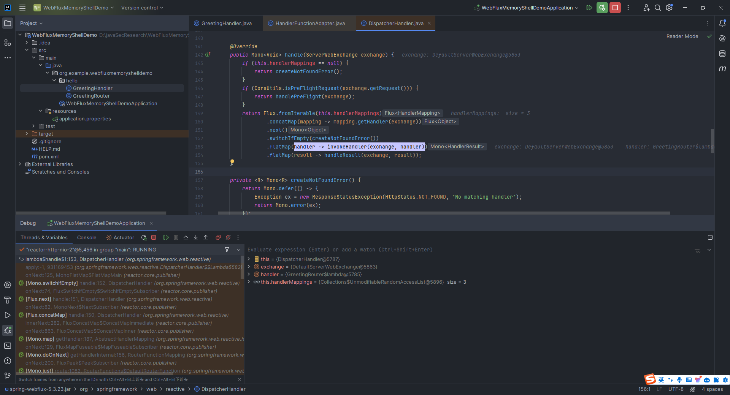
Task: Stop the running application with red stop button
Action: tap(615, 8)
